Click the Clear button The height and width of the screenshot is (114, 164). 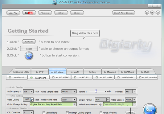(61, 13)
